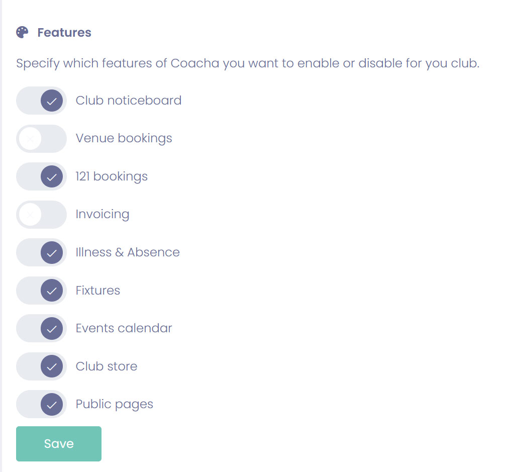Click the Club store label text
This screenshot has height=472, width=506.
point(107,366)
